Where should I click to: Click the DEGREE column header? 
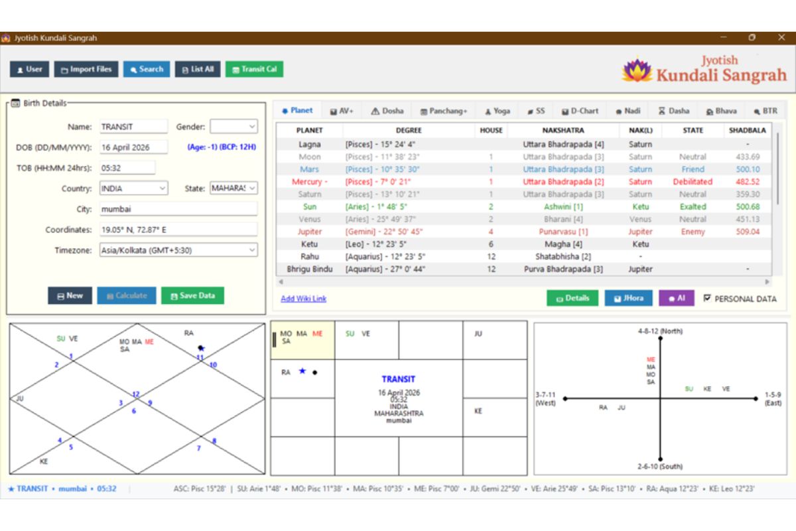tap(409, 130)
